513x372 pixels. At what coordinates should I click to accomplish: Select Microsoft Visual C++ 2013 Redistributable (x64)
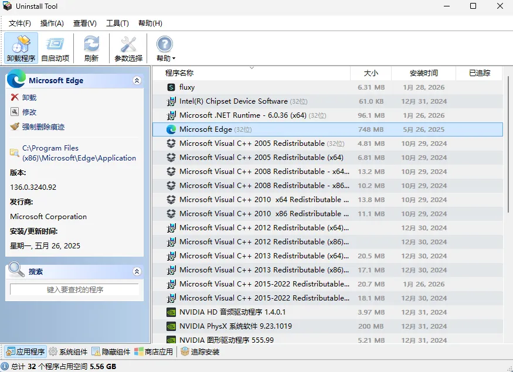tap(328, 256)
